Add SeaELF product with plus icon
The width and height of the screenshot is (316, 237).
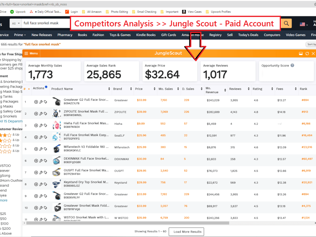[36, 137]
